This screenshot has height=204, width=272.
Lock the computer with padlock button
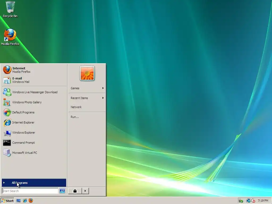[x=75, y=191]
